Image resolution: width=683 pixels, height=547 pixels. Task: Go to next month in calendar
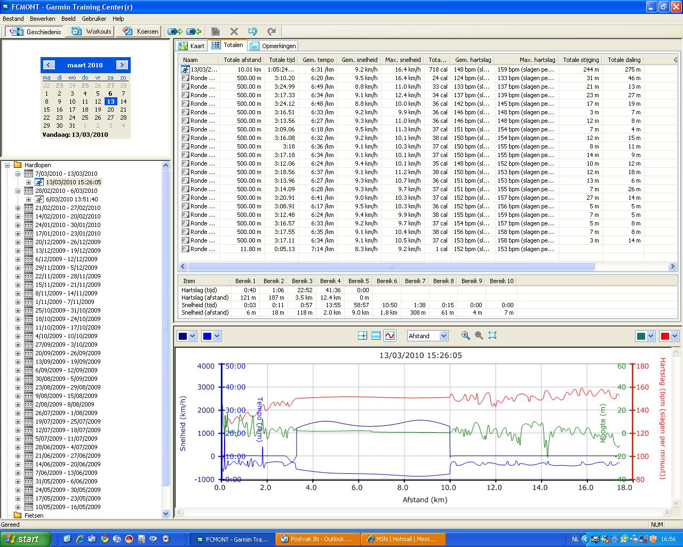pyautogui.click(x=122, y=65)
